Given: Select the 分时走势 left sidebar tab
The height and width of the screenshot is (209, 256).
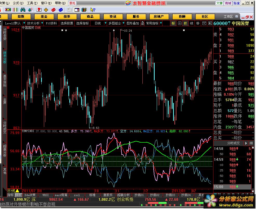Looking at the screenshot, I should click(x=5, y=34).
